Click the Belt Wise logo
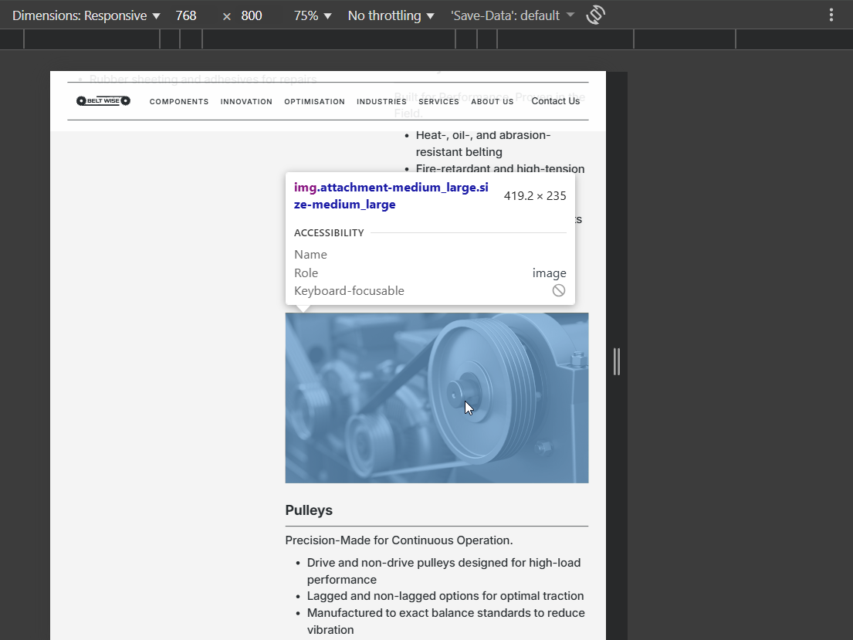The image size is (853, 640). tap(103, 100)
